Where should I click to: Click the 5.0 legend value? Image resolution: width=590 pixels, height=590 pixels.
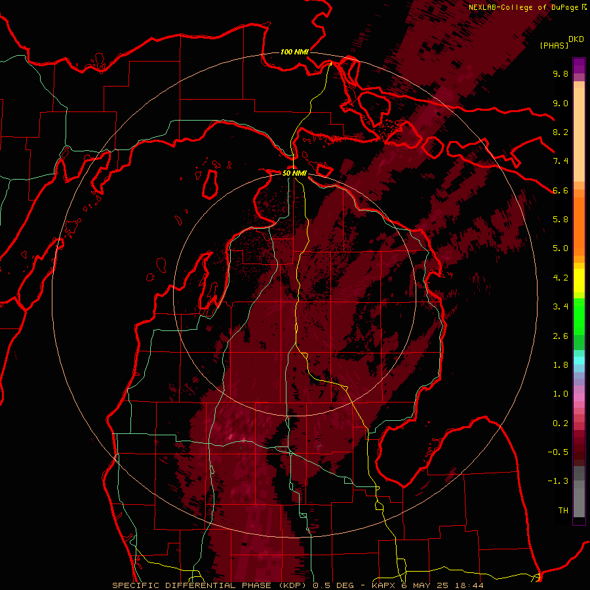coord(560,248)
